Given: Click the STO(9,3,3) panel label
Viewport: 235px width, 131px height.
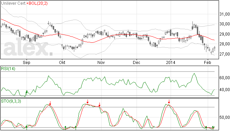Looking at the screenshot, I should (x=11, y=101).
